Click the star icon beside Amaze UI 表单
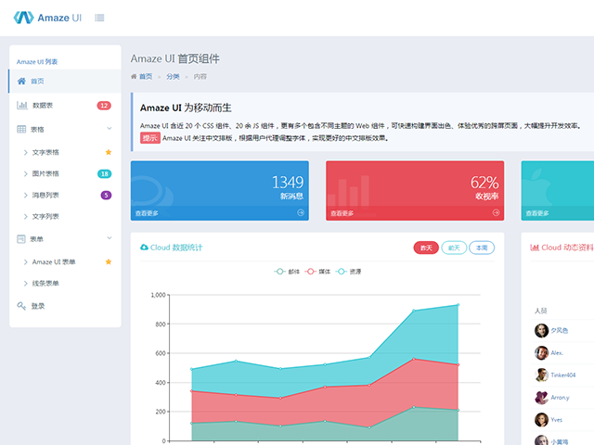Image resolution: width=594 pixels, height=445 pixels. pos(109,261)
